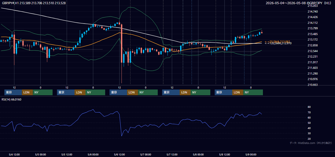335x157 pixels.
Task: Click price axis value 212.858
Action: coord(313,45)
